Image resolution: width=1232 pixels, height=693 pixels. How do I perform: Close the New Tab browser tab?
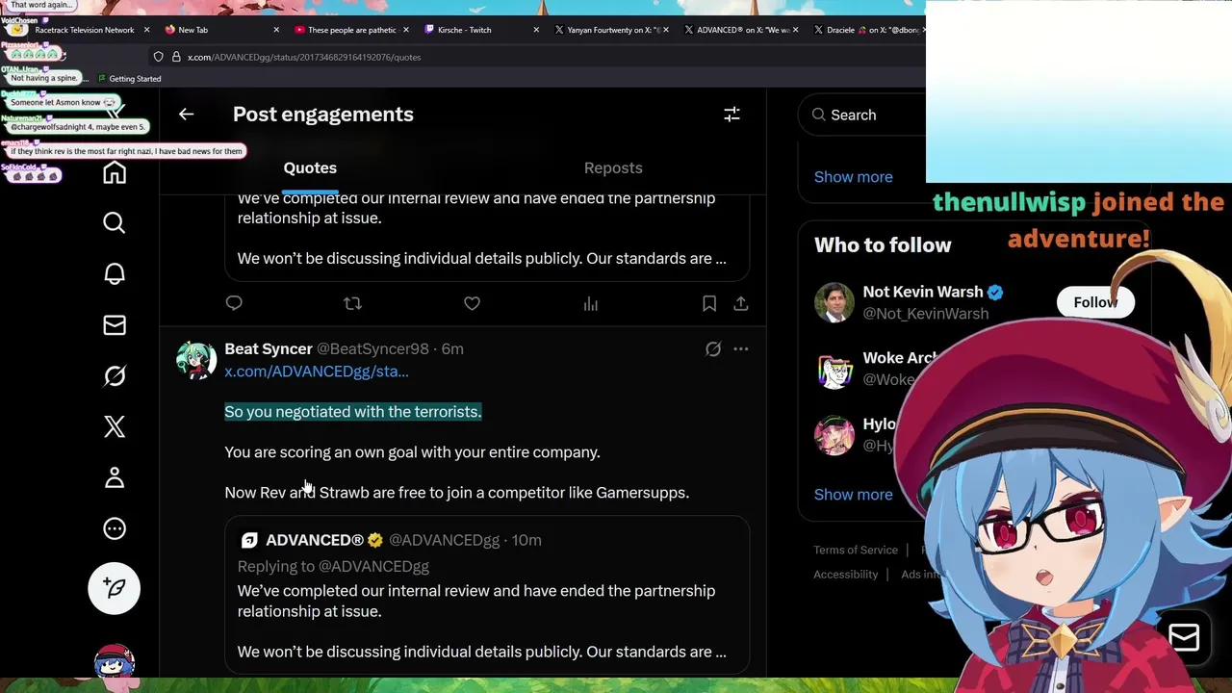pyautogui.click(x=276, y=30)
